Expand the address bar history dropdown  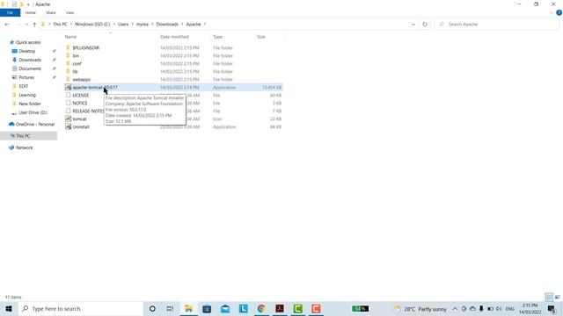413,25
